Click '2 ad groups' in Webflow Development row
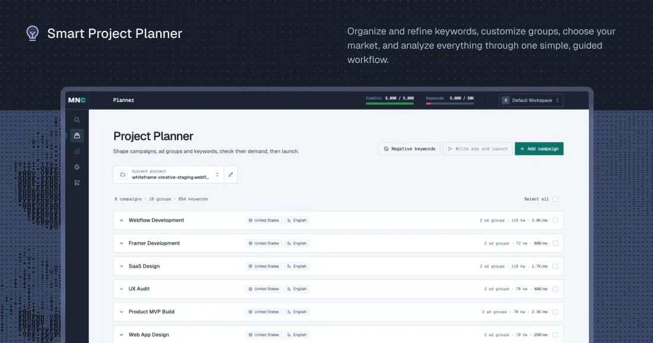 coord(492,220)
